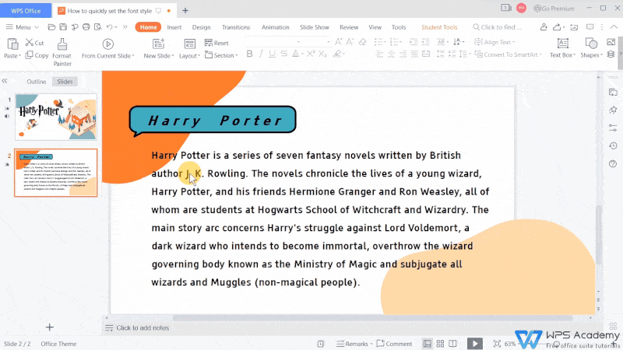Expand the Menu dropdown
The image size is (623, 350).
[x=23, y=27]
